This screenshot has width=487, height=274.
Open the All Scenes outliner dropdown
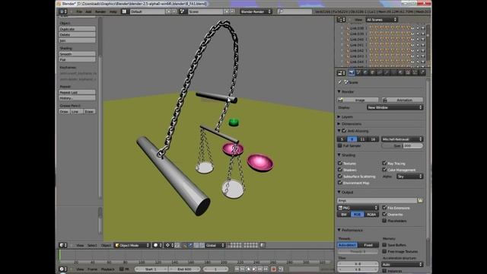coord(381,20)
